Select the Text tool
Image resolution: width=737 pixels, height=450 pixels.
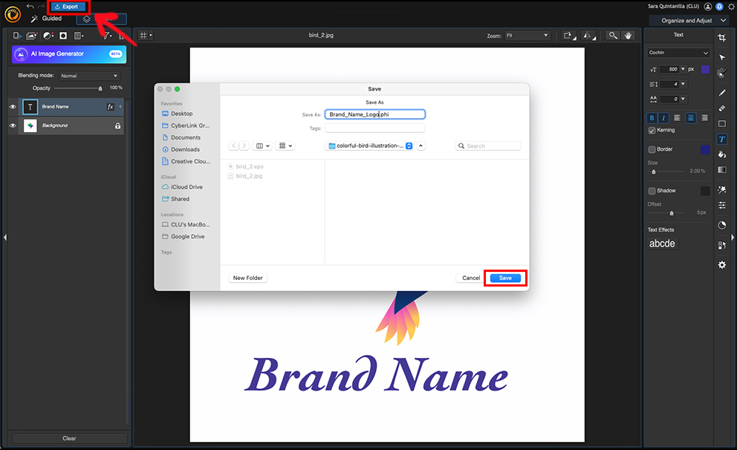721,139
